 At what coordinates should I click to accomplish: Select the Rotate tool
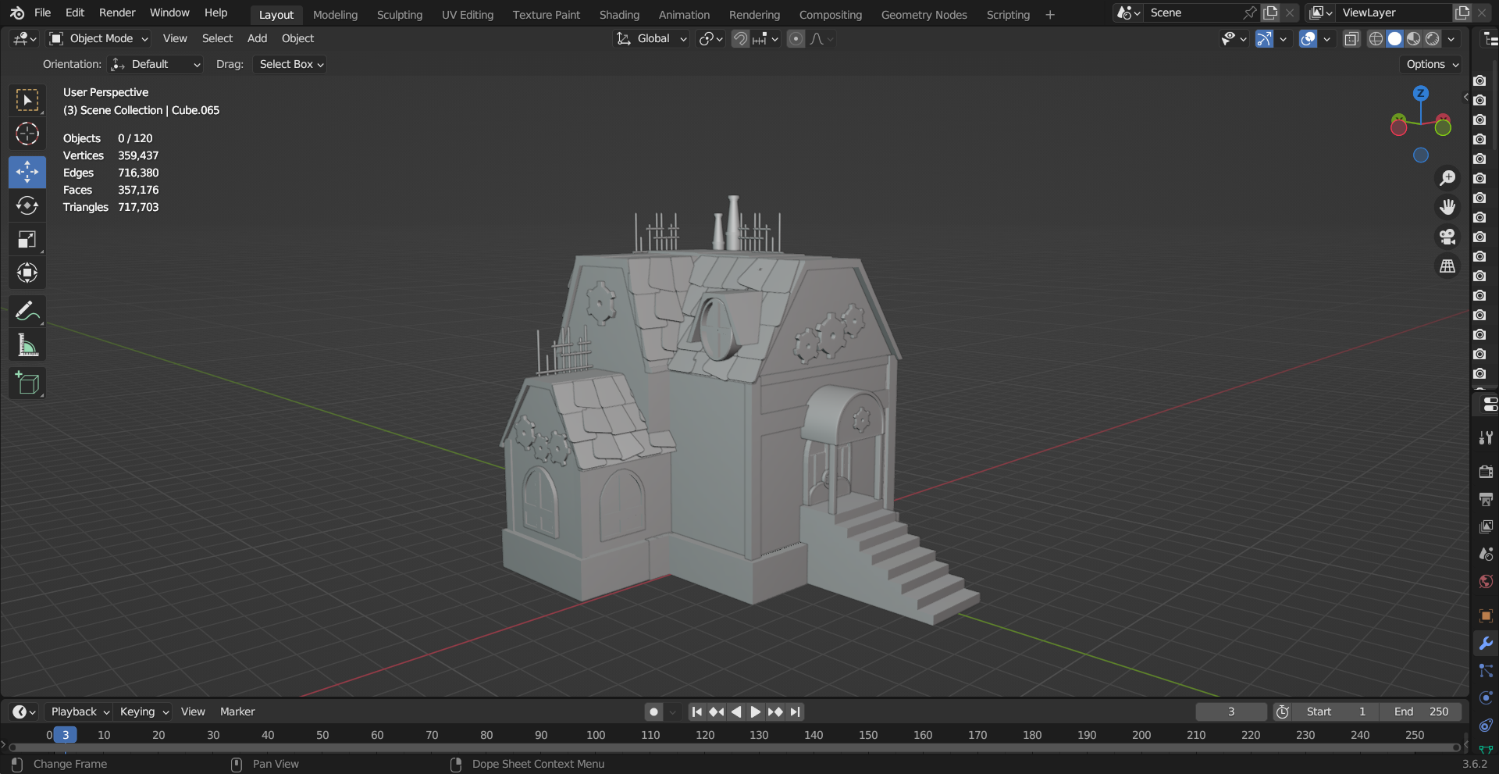click(27, 205)
